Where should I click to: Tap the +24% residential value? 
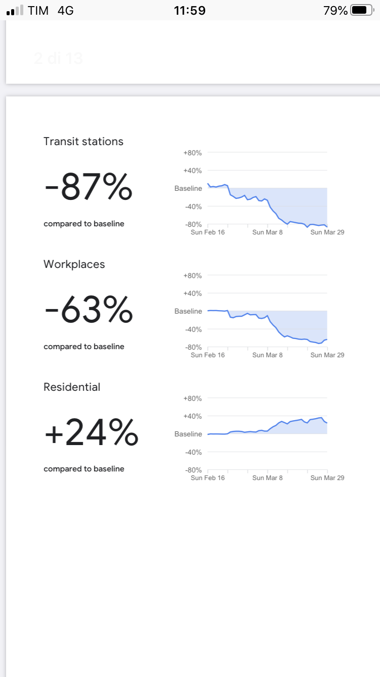91,433
